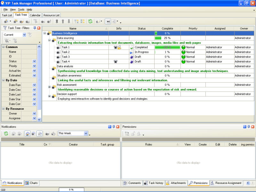Switch to the Calendar tab
Image resolution: width=256 pixels, height=192 pixels.
(35, 15)
